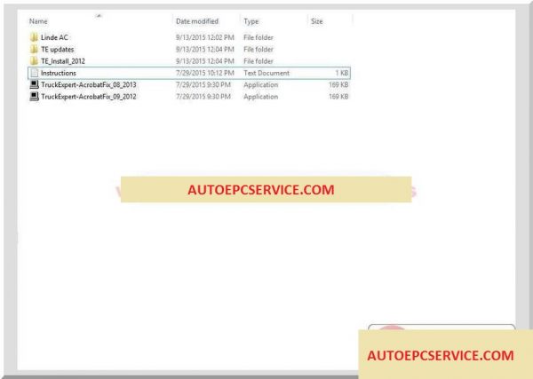Click the date 7/29/2015 10:12 PM

[x=205, y=73]
